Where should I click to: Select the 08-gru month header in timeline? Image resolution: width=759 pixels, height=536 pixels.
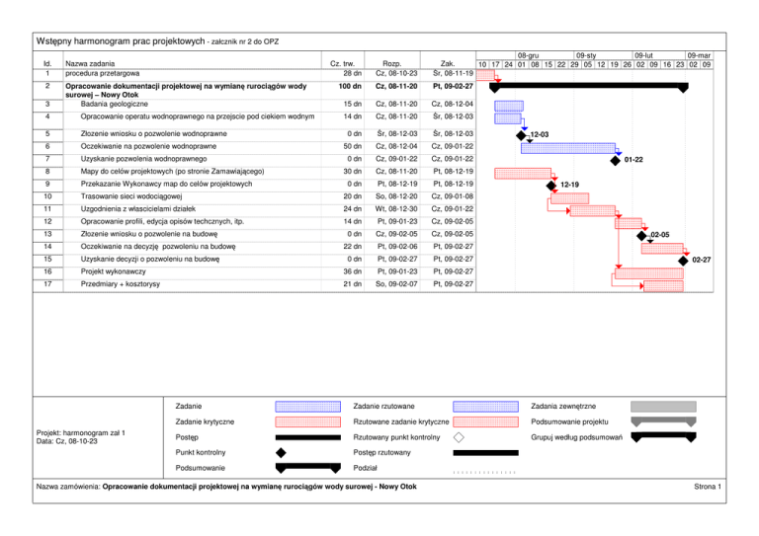tap(528, 57)
